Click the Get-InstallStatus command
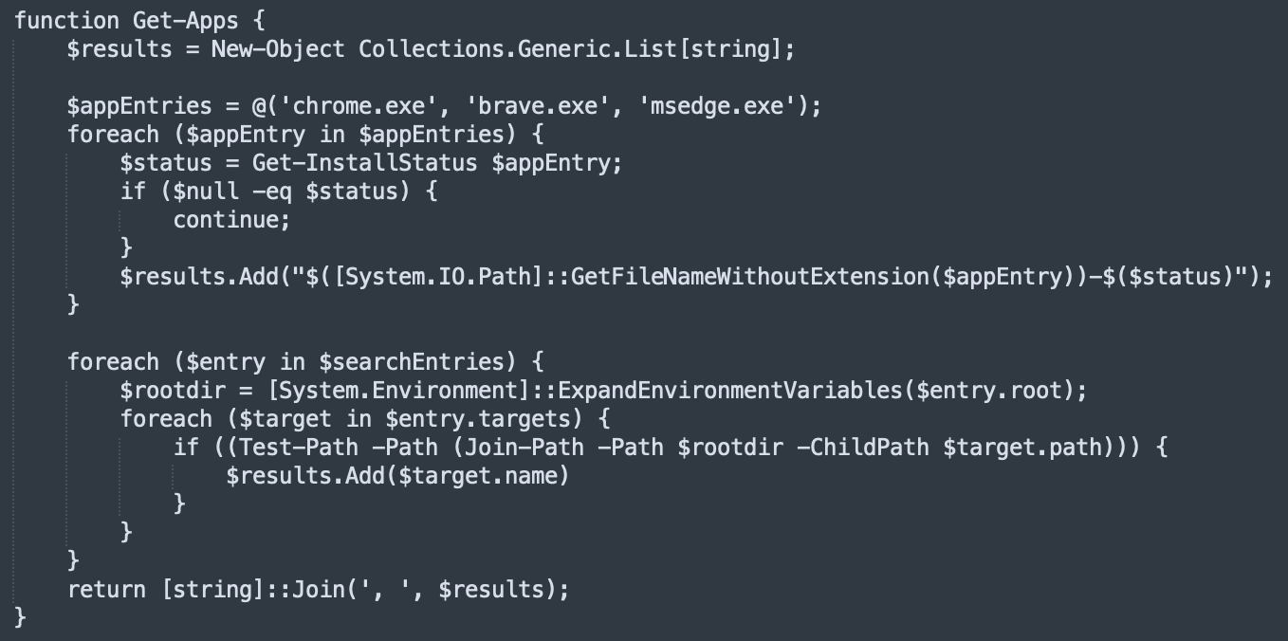Image resolution: width=1288 pixels, height=641 pixels. pos(364,162)
